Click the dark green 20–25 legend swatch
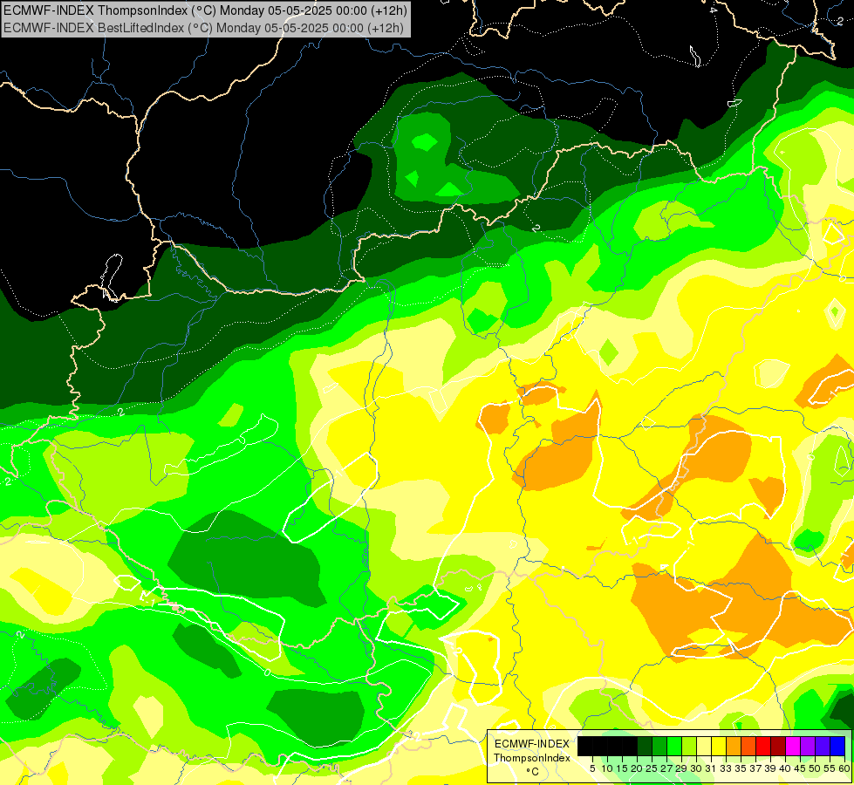Screen dimensions: 854x785 click(x=645, y=746)
